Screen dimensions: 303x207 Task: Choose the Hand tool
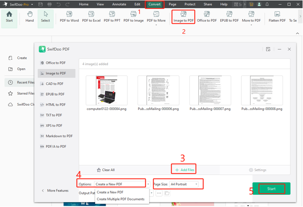[30, 17]
